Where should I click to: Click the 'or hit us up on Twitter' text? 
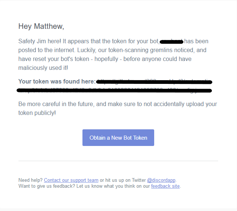(122, 180)
